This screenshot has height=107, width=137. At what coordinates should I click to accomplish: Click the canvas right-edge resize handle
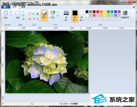[89, 62]
